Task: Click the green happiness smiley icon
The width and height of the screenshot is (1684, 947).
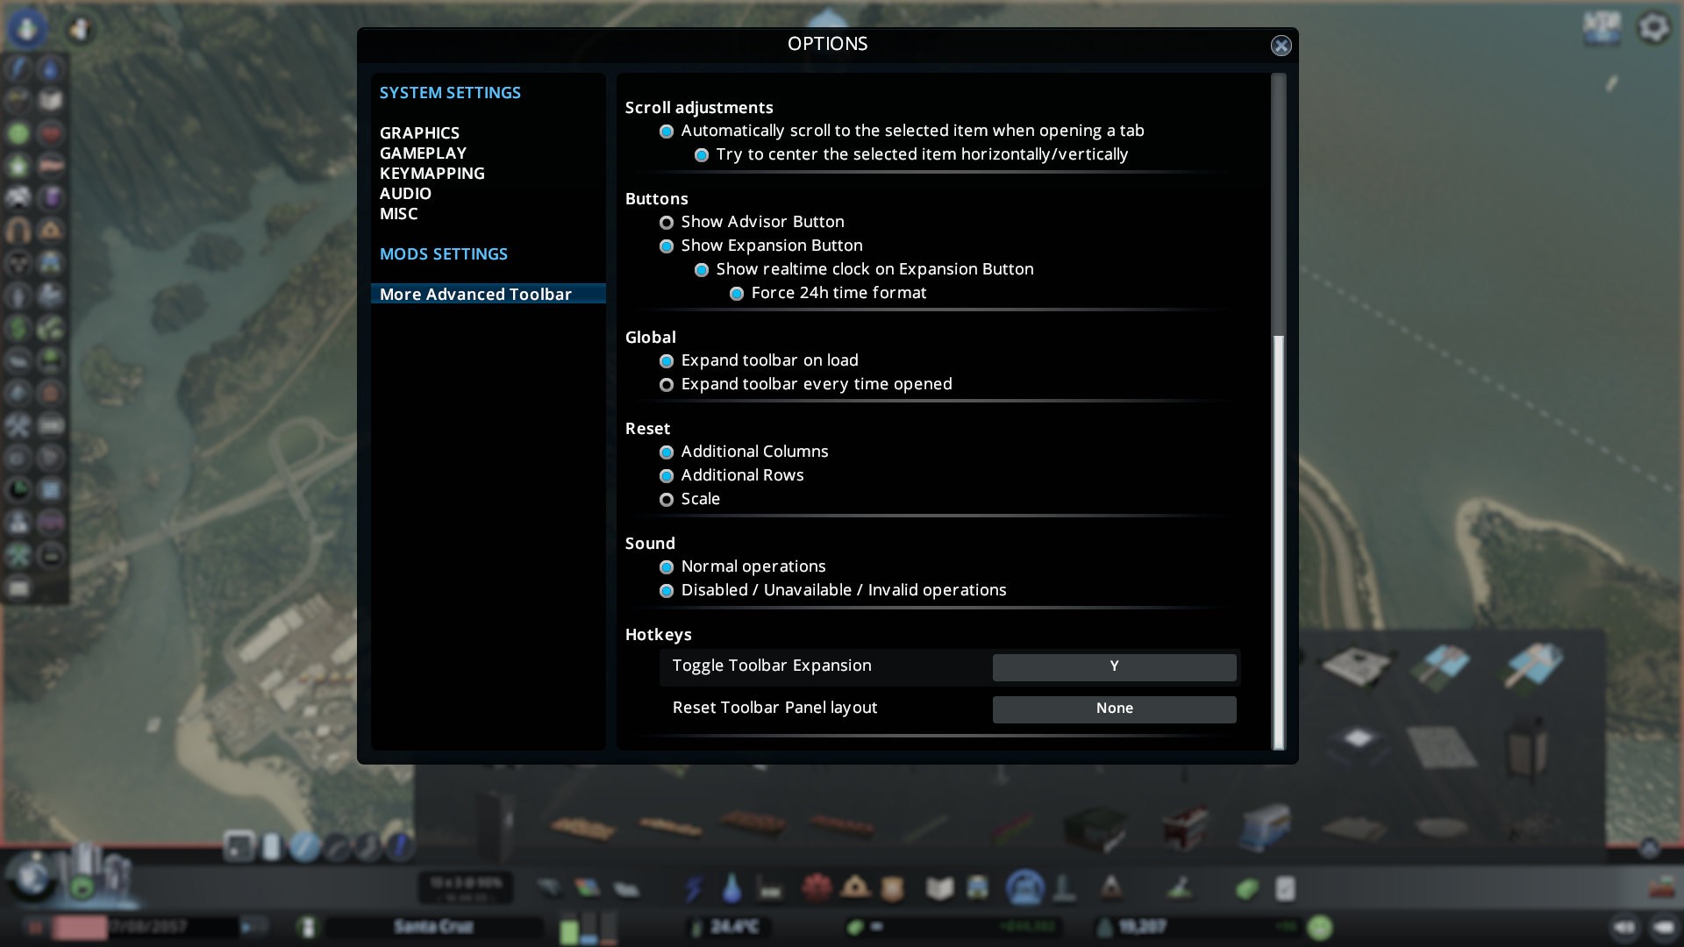Action: [x=1319, y=927]
